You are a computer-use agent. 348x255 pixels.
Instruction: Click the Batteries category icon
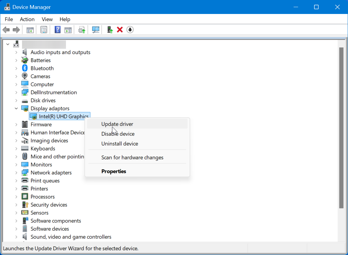click(x=25, y=60)
